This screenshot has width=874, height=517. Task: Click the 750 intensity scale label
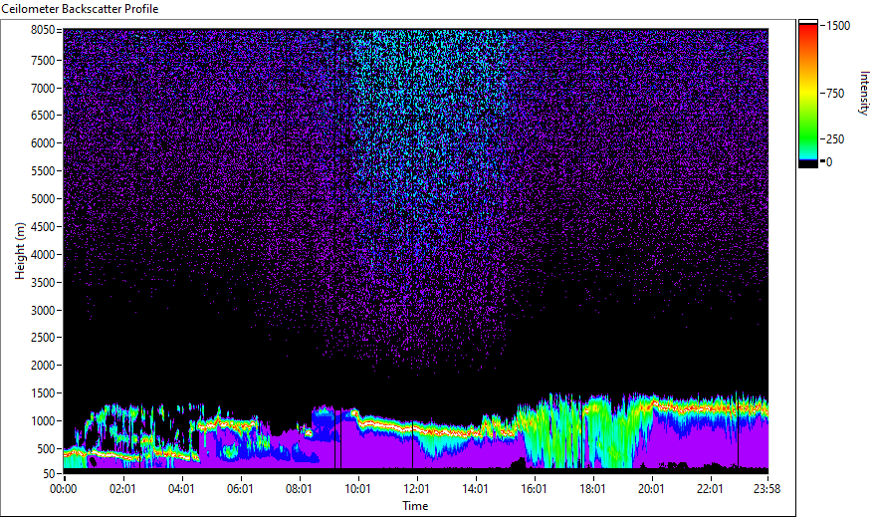835,94
